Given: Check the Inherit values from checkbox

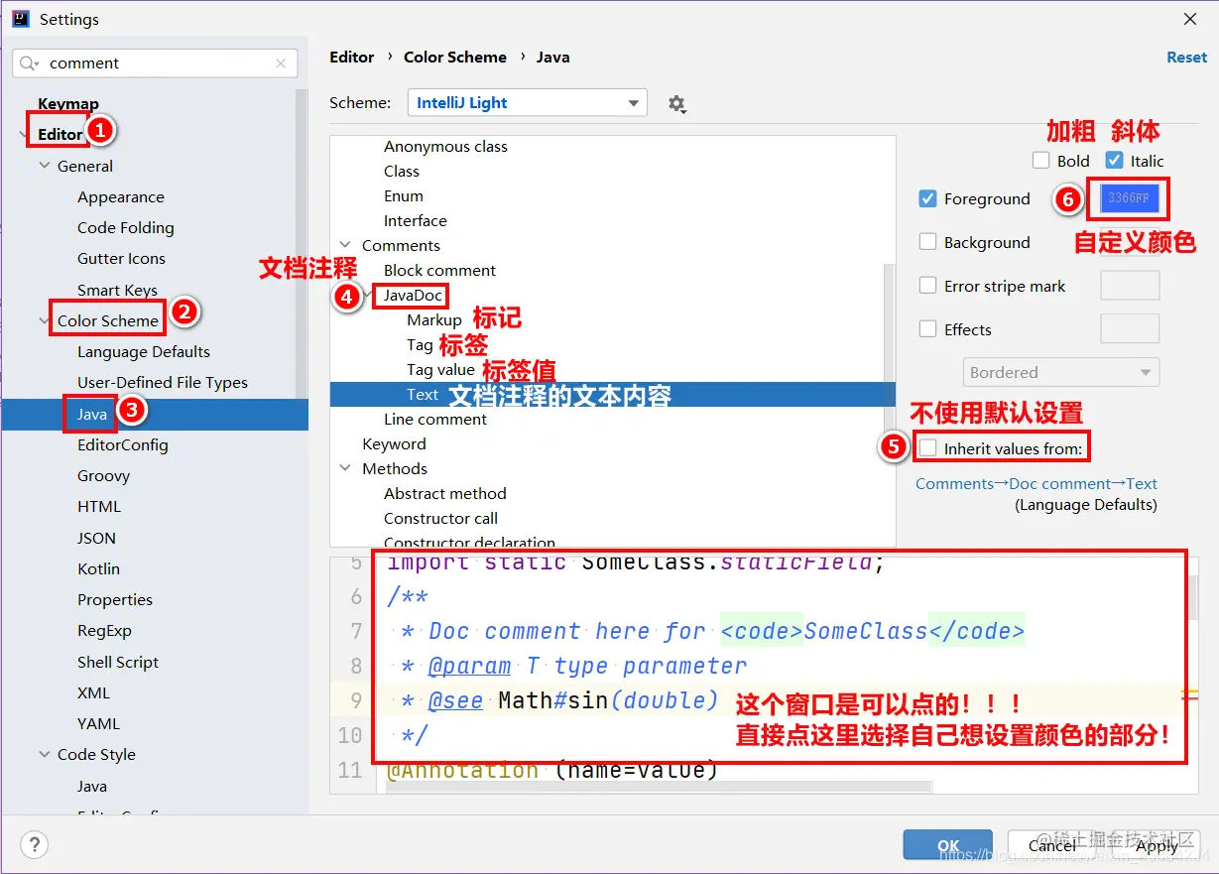Looking at the screenshot, I should pos(927,448).
